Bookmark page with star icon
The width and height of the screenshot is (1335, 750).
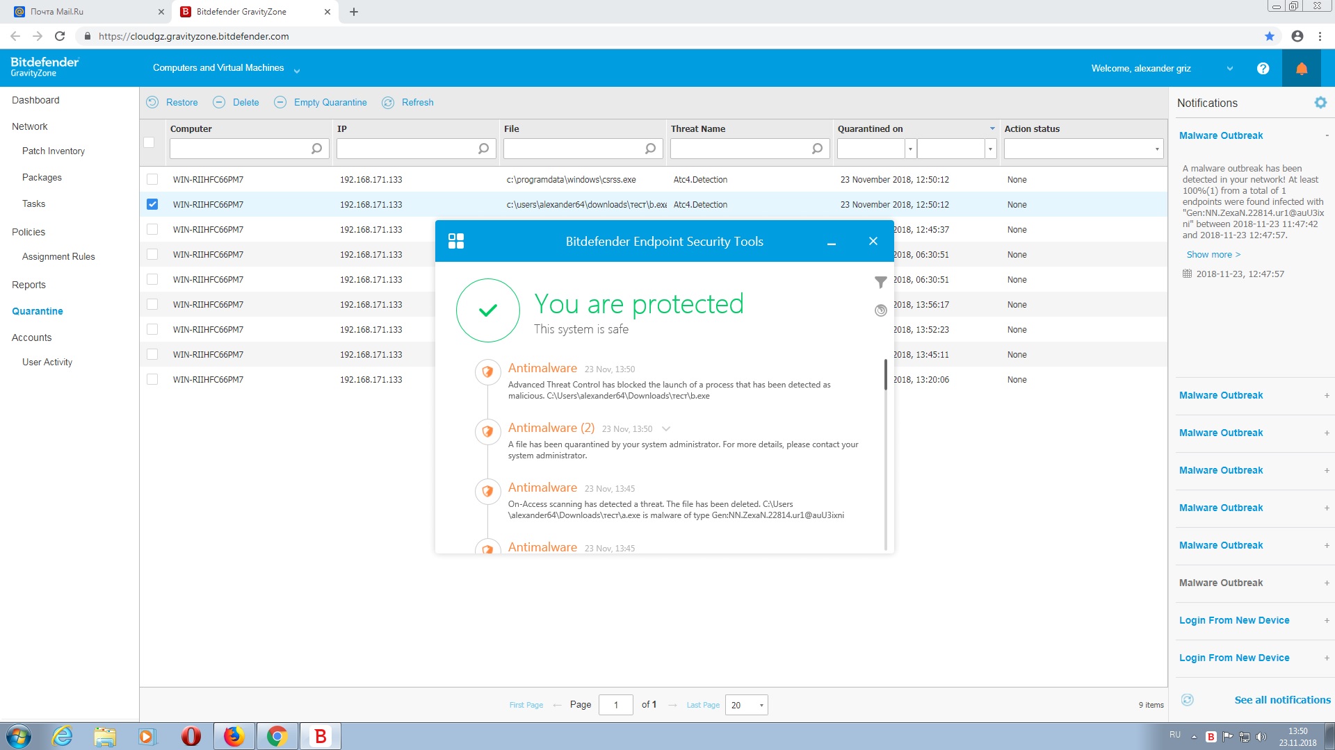[x=1269, y=36]
